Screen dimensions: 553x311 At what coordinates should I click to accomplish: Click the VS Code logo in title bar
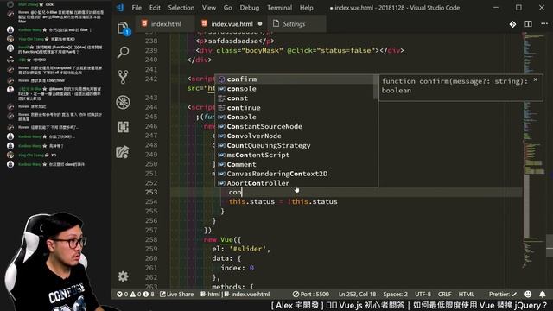click(120, 8)
